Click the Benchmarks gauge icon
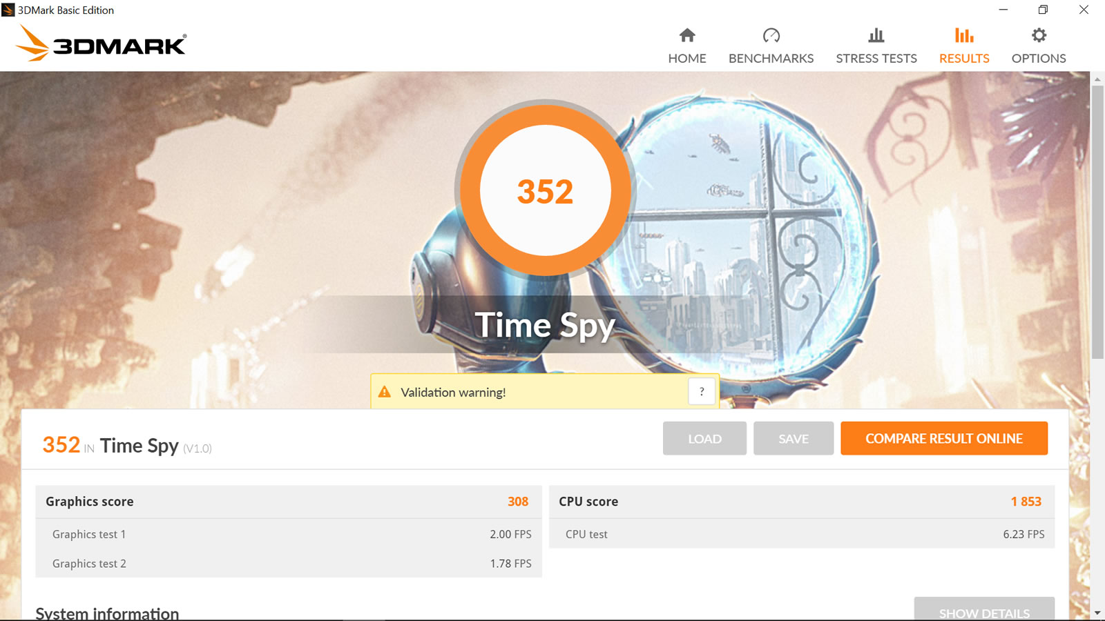This screenshot has width=1105, height=621. click(x=771, y=35)
